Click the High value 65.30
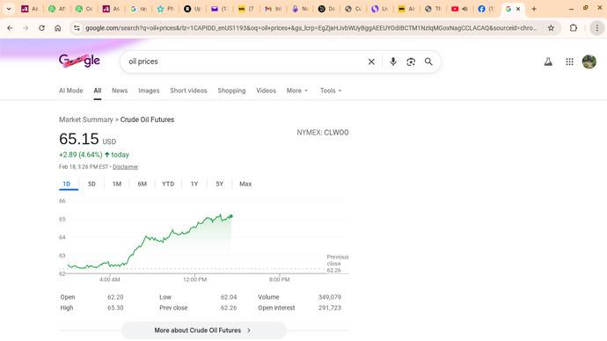 click(115, 308)
